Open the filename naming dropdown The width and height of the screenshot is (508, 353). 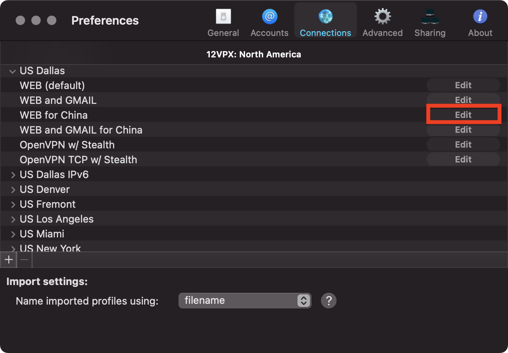[245, 301]
